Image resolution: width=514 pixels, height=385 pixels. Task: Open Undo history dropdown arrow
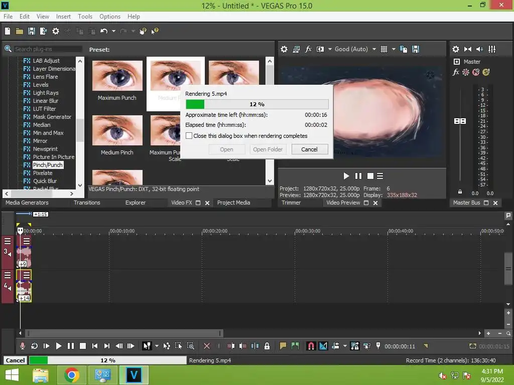pyautogui.click(x=113, y=31)
